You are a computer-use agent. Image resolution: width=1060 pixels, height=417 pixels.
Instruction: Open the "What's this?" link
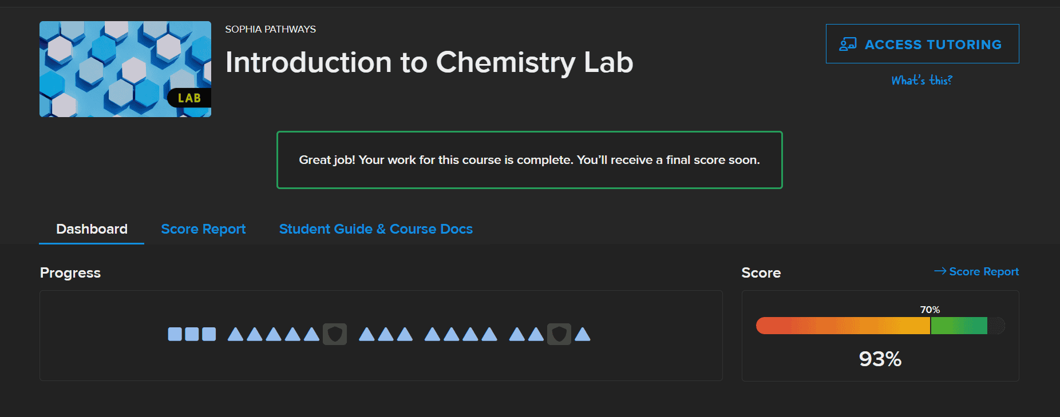coord(921,80)
